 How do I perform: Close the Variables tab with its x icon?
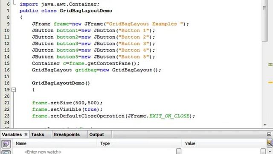pos(26,134)
